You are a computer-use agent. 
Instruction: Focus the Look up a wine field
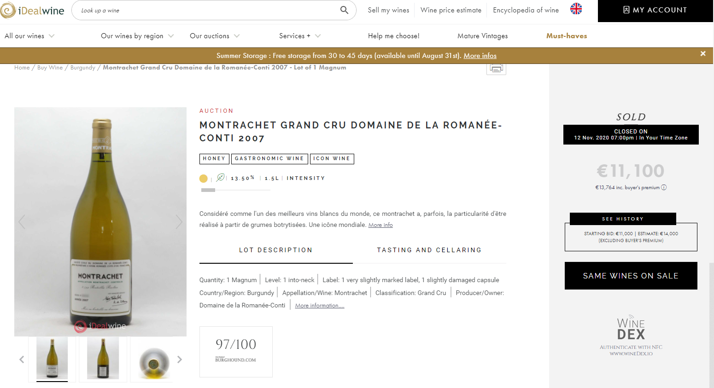[207, 10]
